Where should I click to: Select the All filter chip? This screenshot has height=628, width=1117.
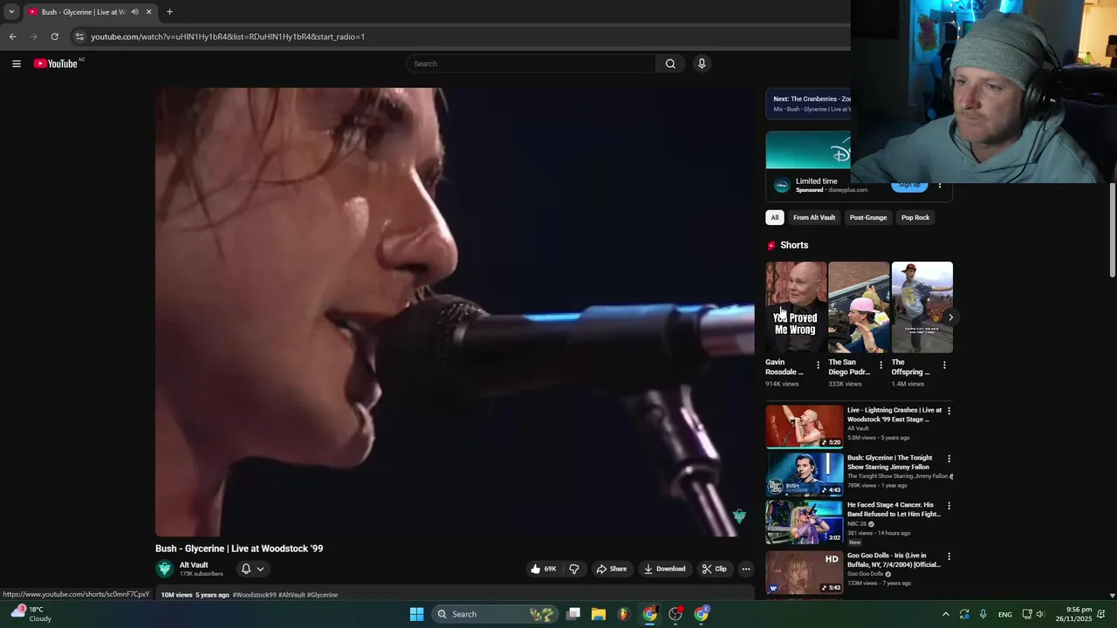(x=774, y=217)
